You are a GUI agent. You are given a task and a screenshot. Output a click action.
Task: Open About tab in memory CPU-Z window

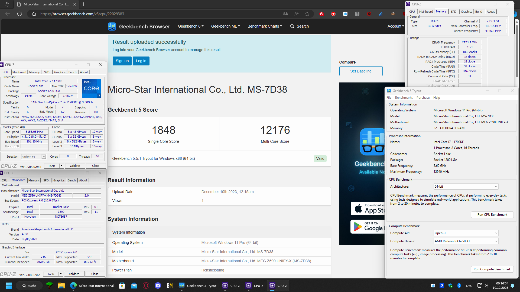[x=490, y=12]
